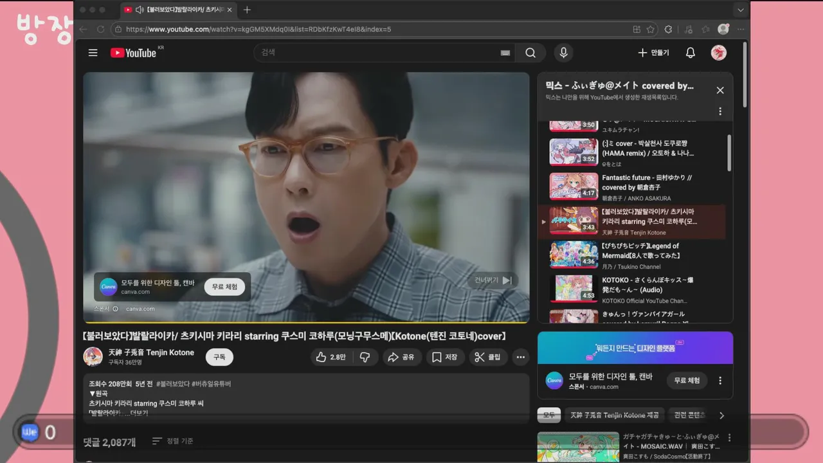
Task: Open the YouTube account avatar menu
Action: coord(719,53)
